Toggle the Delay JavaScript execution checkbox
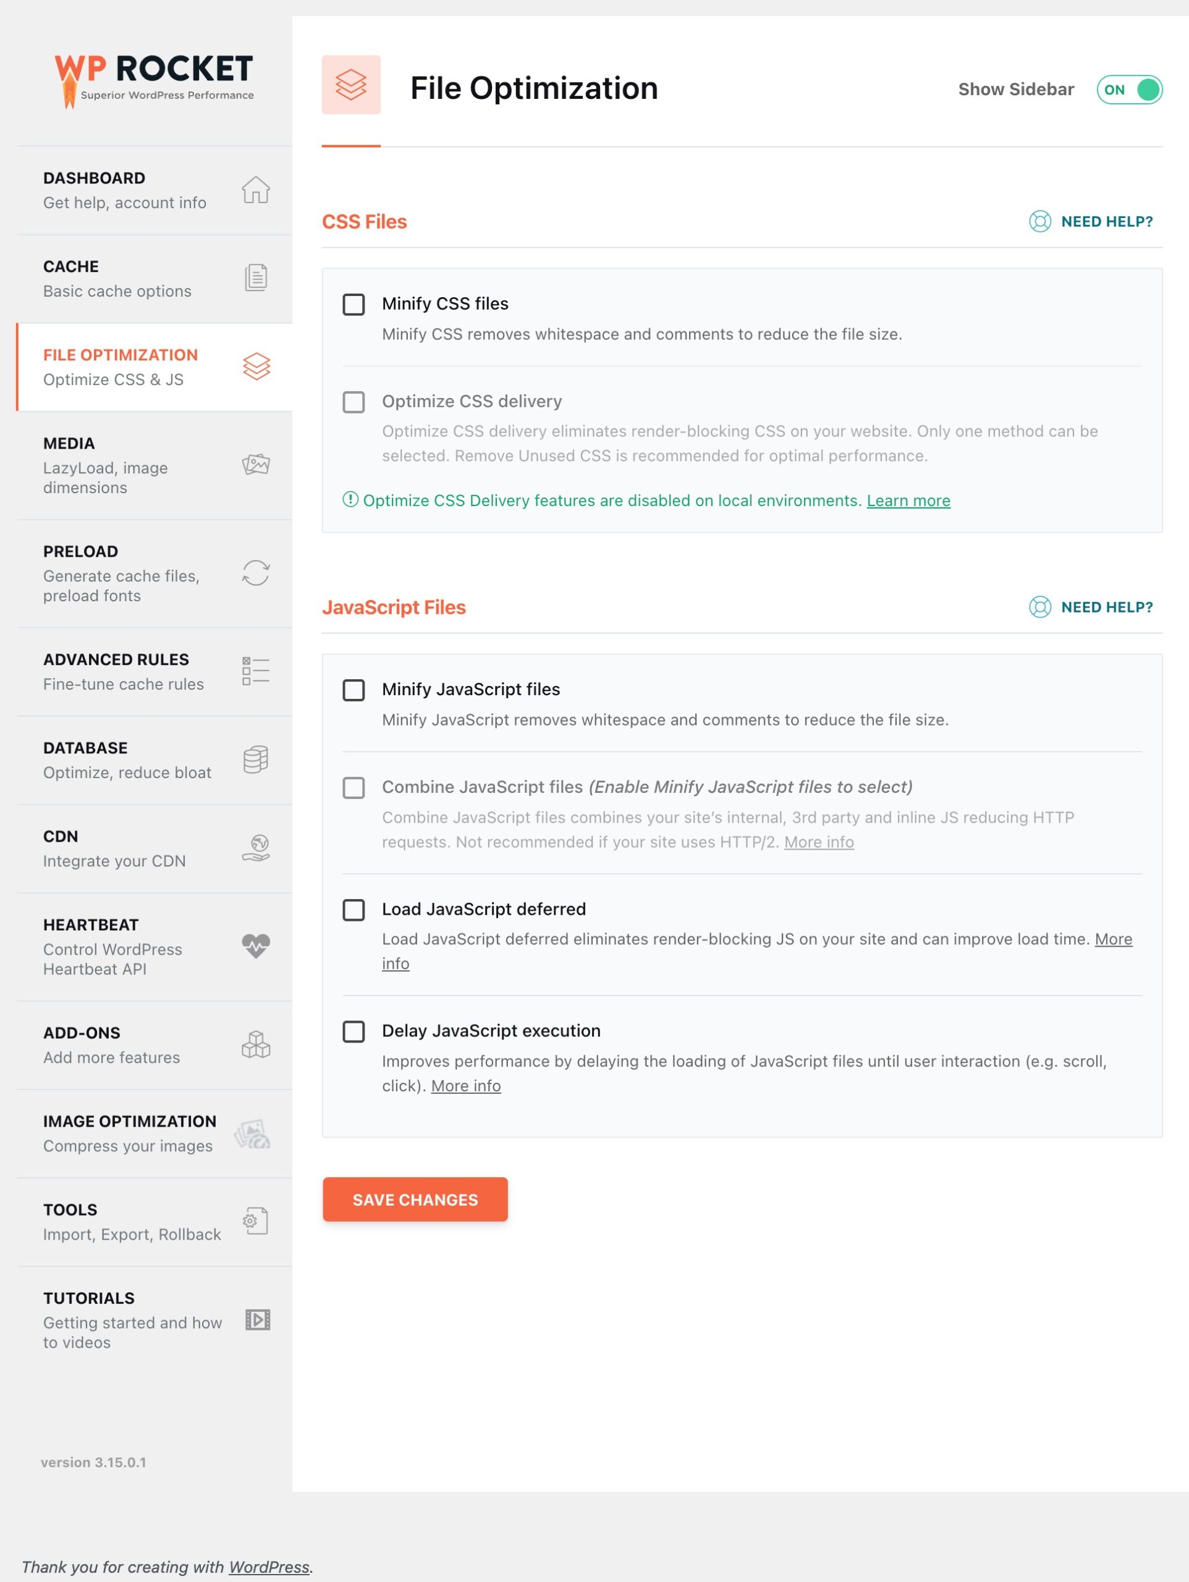 [x=353, y=1030]
